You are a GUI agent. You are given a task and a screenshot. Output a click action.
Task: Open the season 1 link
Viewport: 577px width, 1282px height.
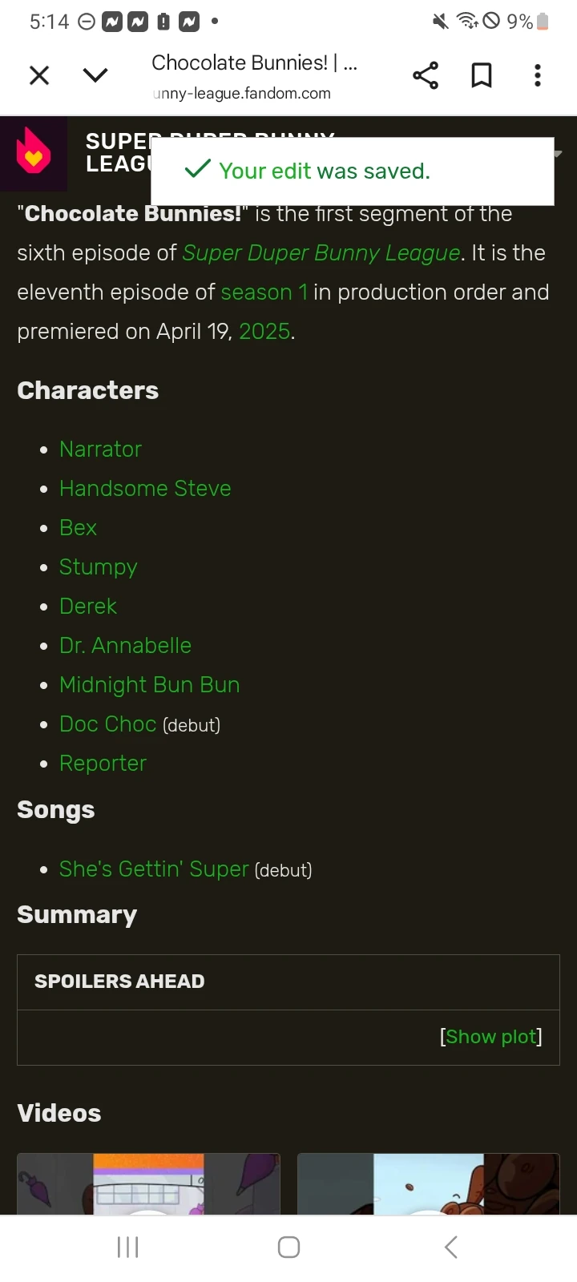pos(264,292)
